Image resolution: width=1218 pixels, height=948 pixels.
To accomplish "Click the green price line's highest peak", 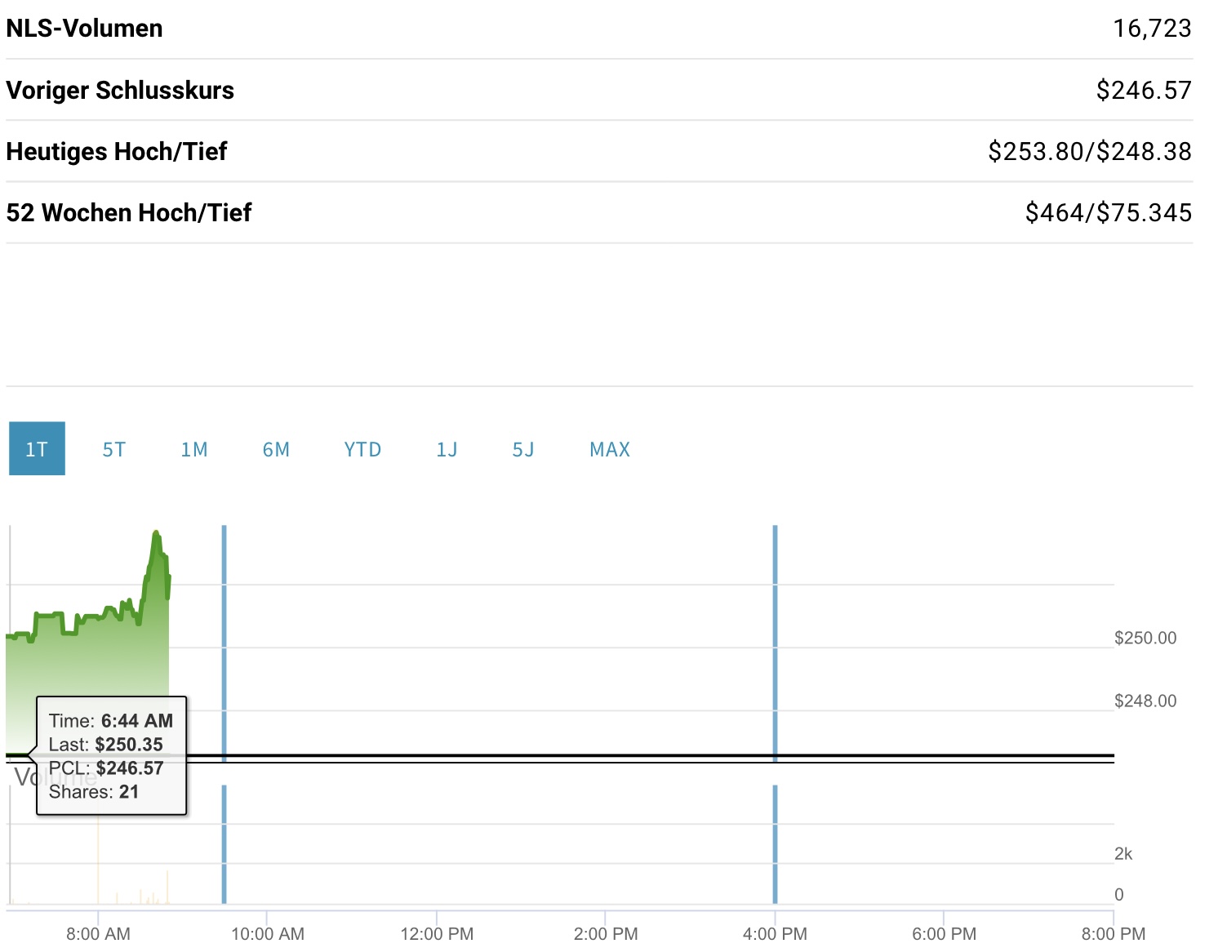I will pos(156,535).
